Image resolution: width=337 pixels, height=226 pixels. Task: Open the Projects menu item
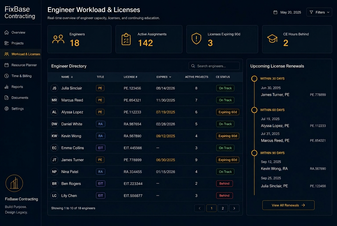[21, 43]
